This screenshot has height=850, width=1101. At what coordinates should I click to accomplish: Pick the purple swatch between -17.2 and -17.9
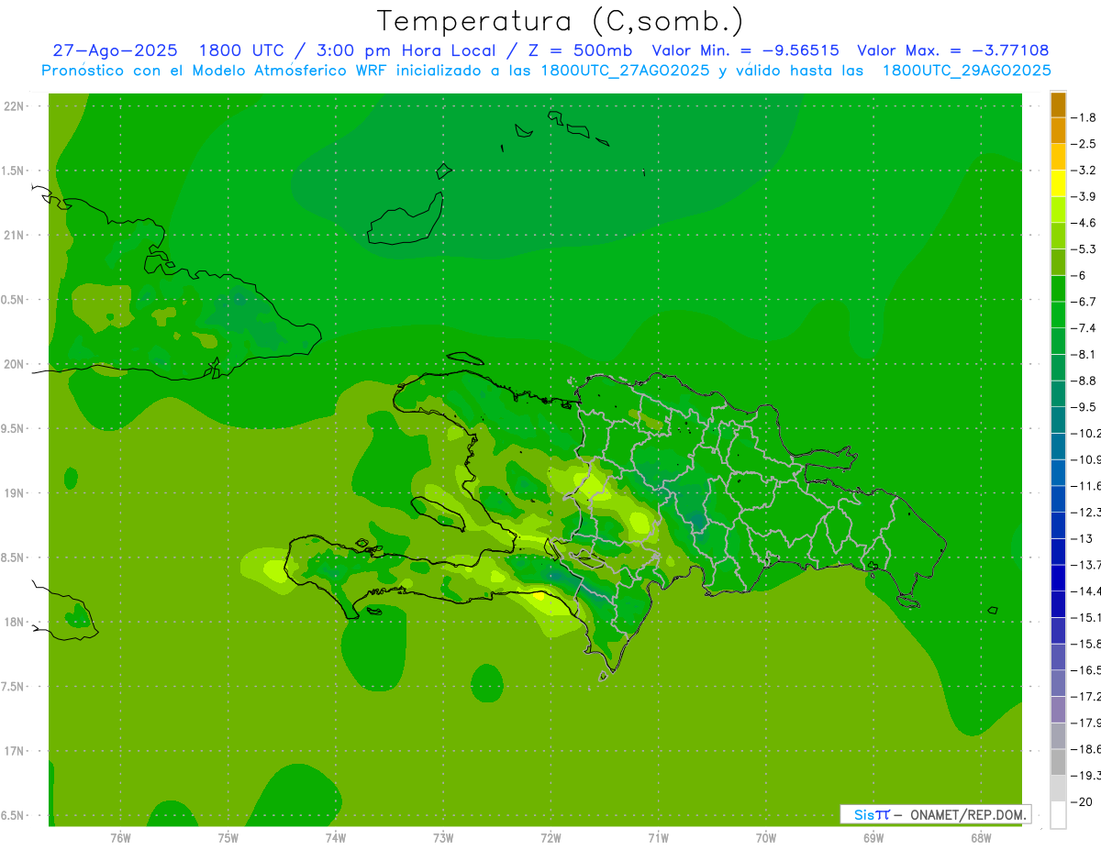[1058, 710]
